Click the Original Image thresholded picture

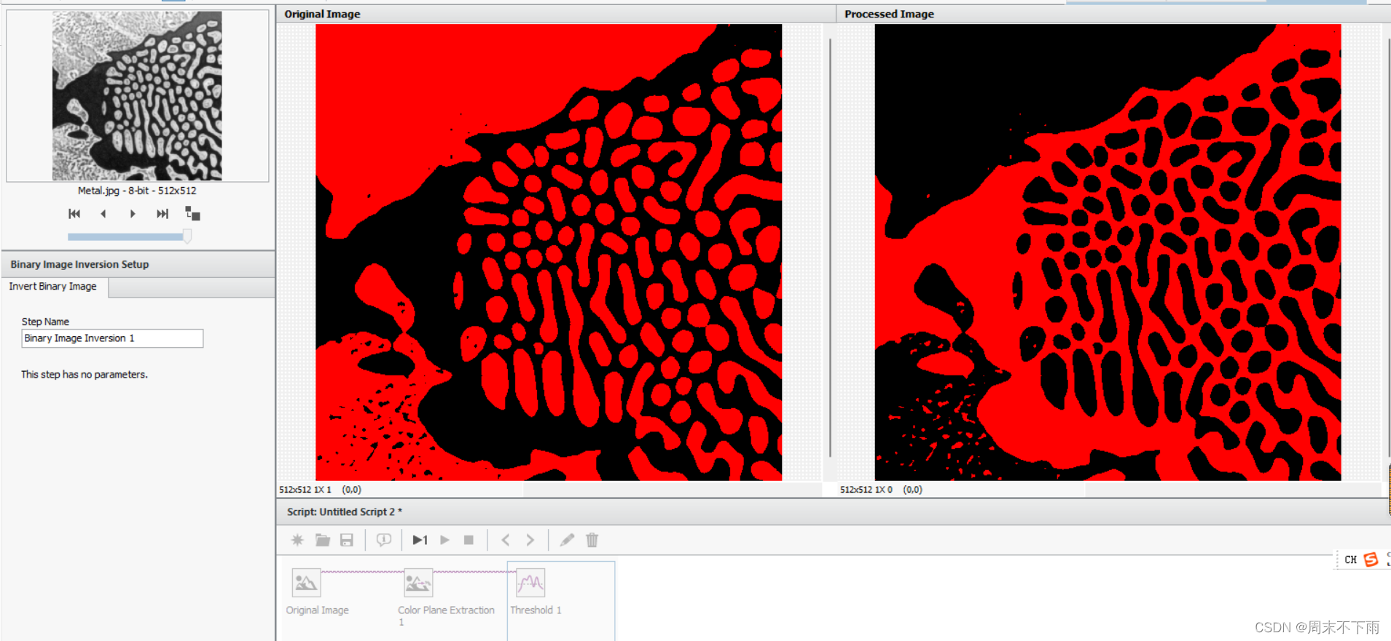pyautogui.click(x=549, y=252)
